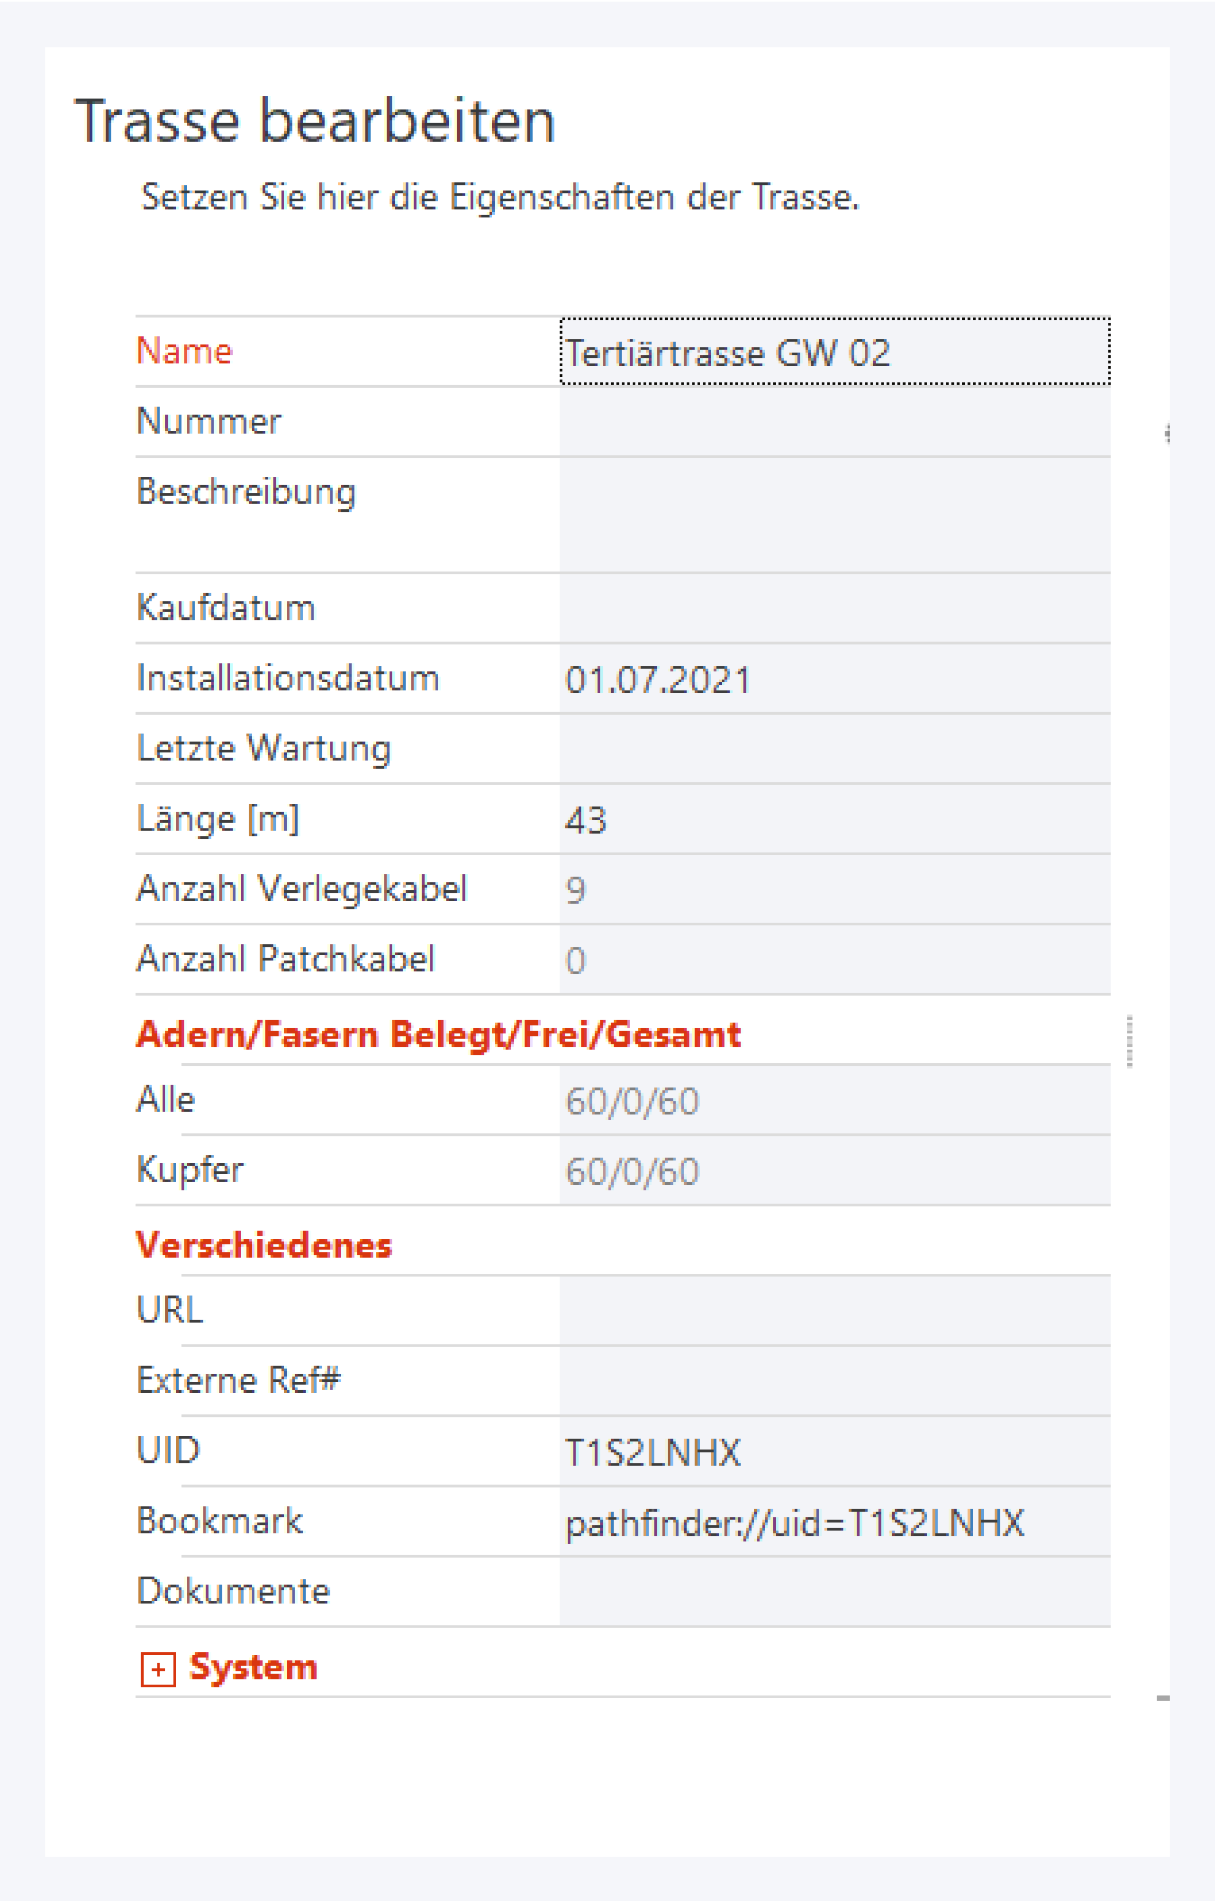Focus the Letzte Wartung date field

pos(834,748)
